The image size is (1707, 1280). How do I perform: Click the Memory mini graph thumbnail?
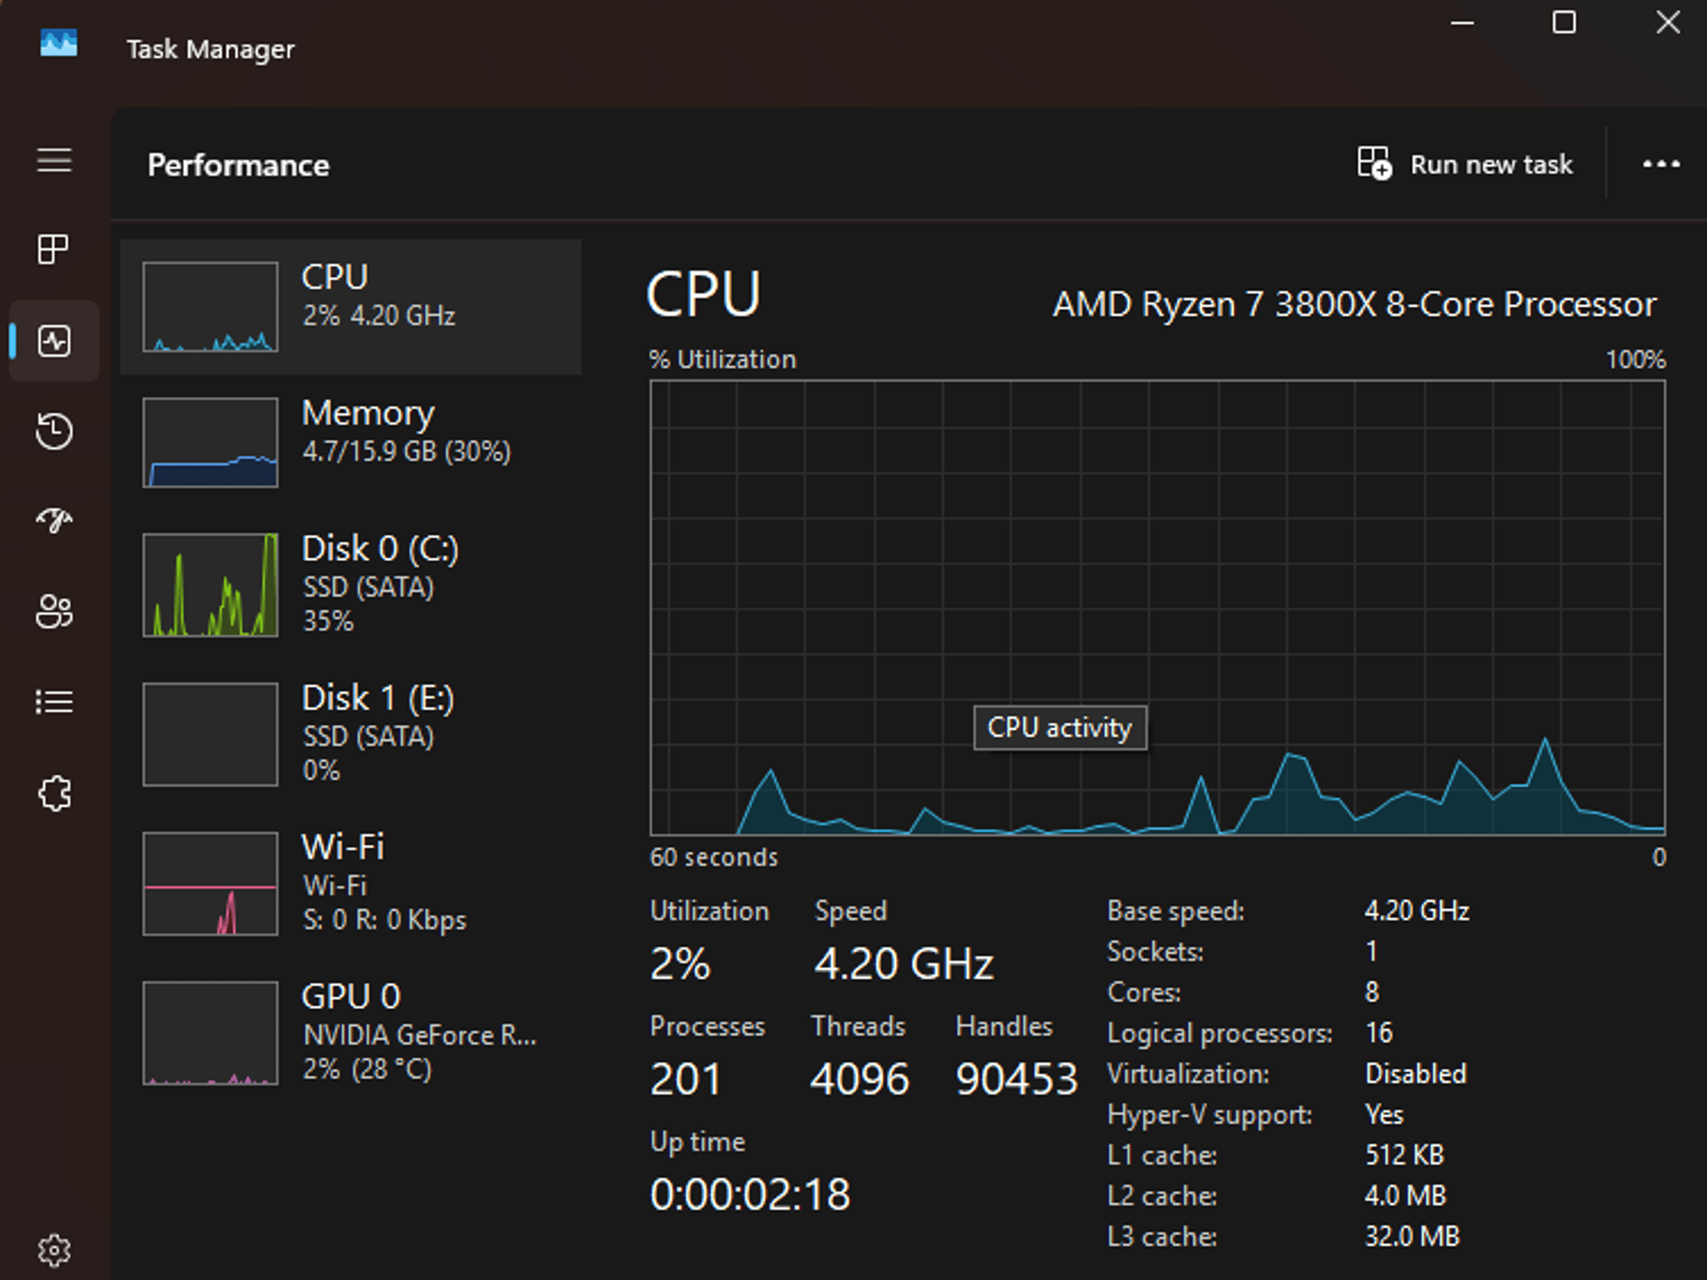(210, 442)
